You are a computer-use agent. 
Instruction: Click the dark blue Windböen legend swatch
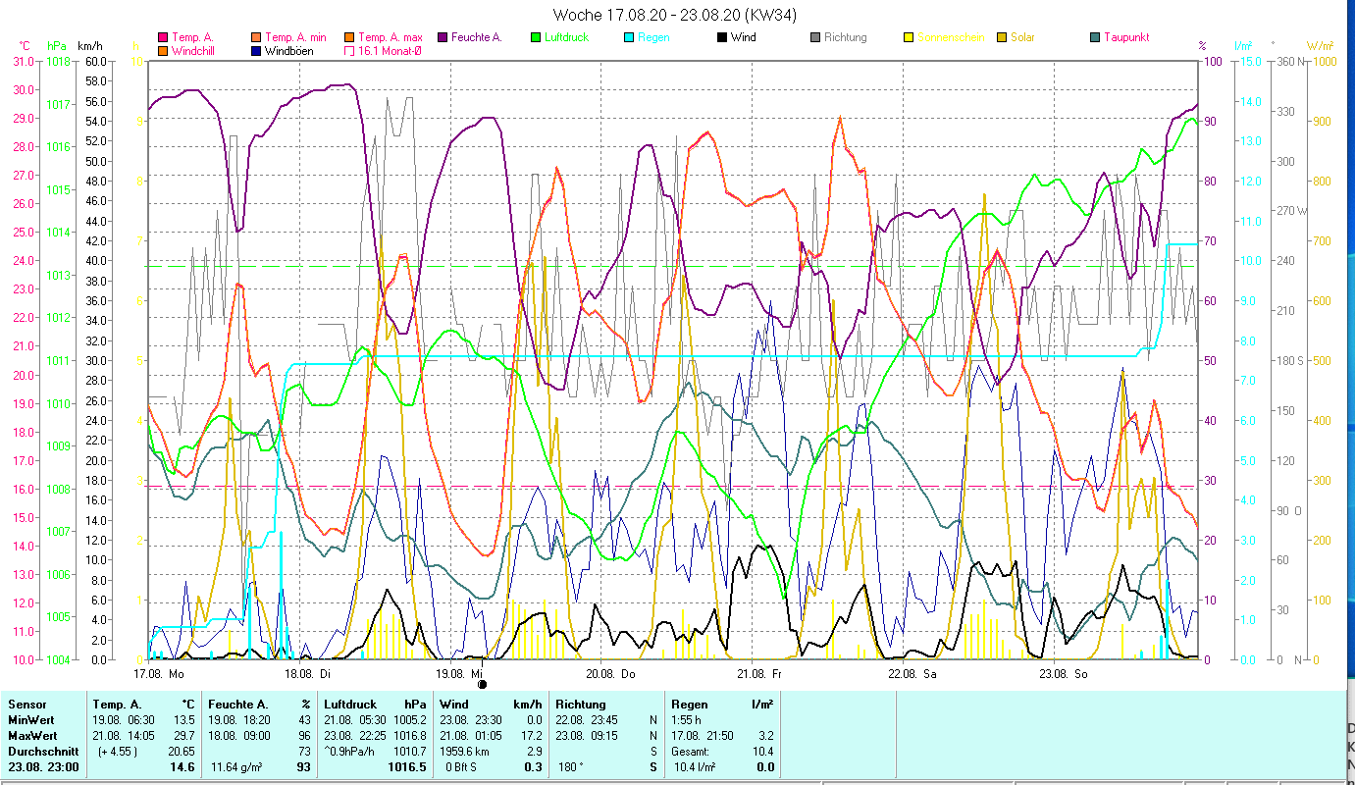(256, 50)
